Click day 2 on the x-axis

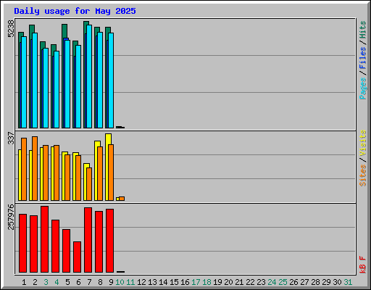(x=35, y=282)
